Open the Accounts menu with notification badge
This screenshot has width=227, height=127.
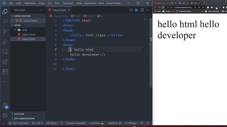click(x=5, y=106)
